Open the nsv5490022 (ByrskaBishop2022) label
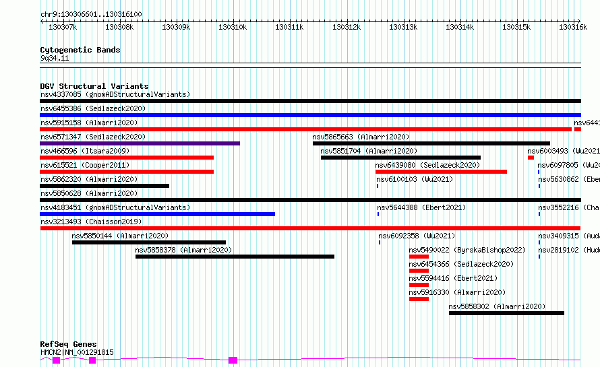Viewport: 600px width, 367px height. [x=468, y=250]
